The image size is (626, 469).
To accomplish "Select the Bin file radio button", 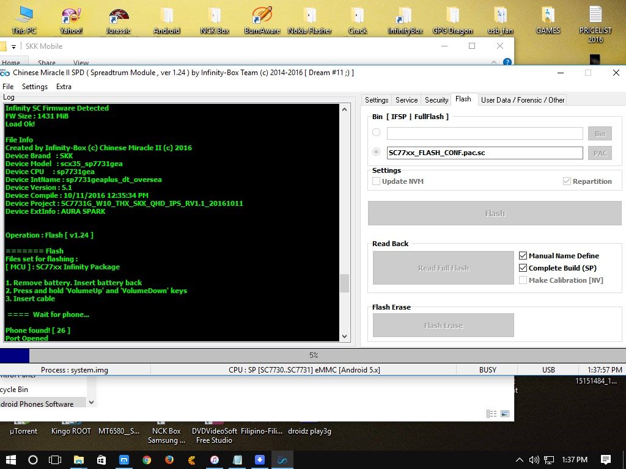I will (376, 133).
